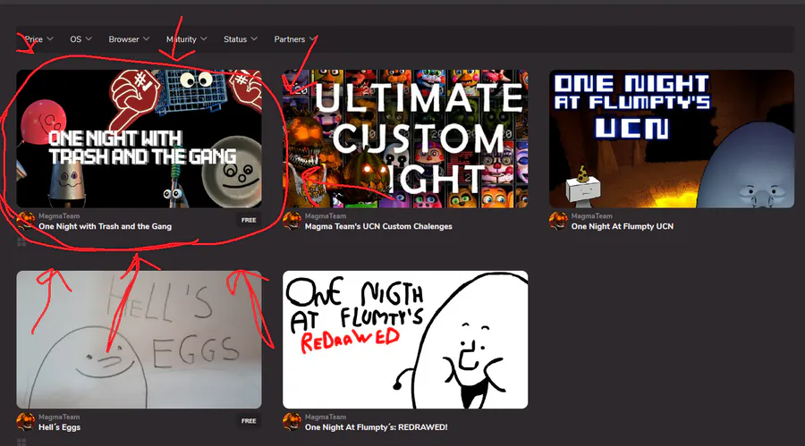
Task: Click the FREE badge on Hell's Eggs
Action: (x=249, y=421)
